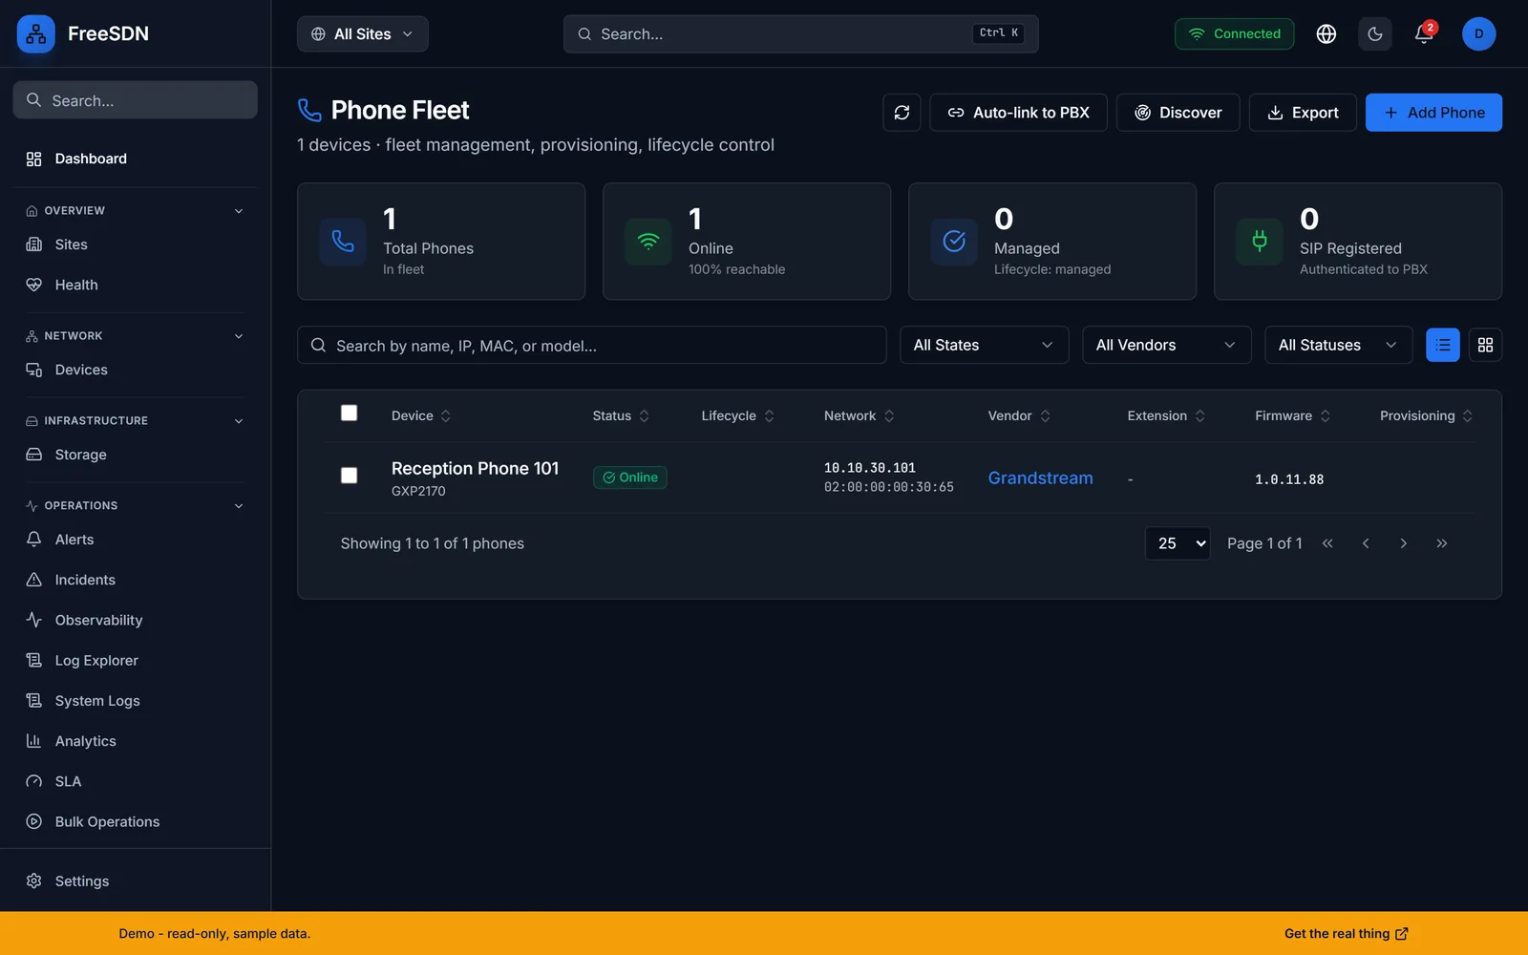The height and width of the screenshot is (955, 1528).
Task: Sort by Network column
Action: [859, 416]
